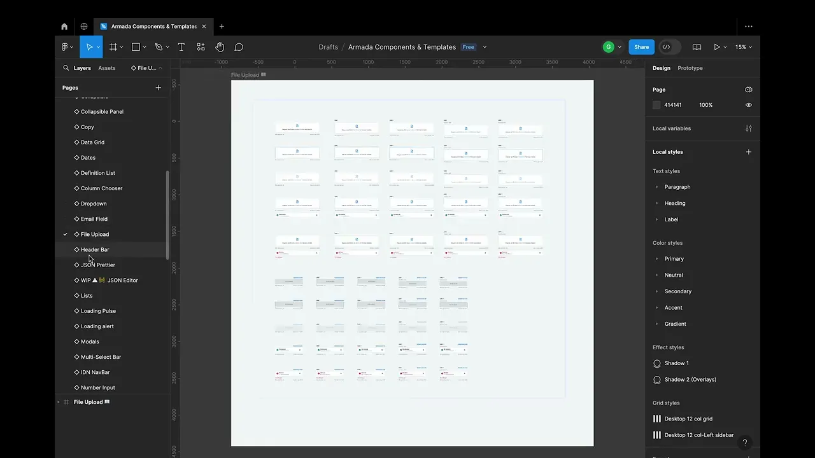815x458 pixels.
Task: Add a new page with plus icon
Action: [x=159, y=88]
